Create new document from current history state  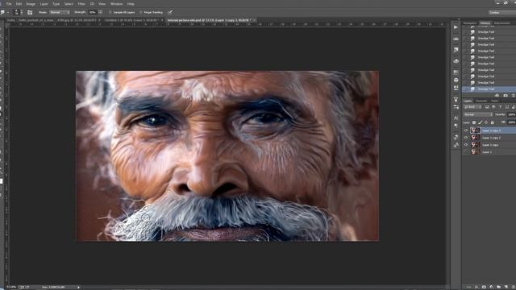click(497, 95)
